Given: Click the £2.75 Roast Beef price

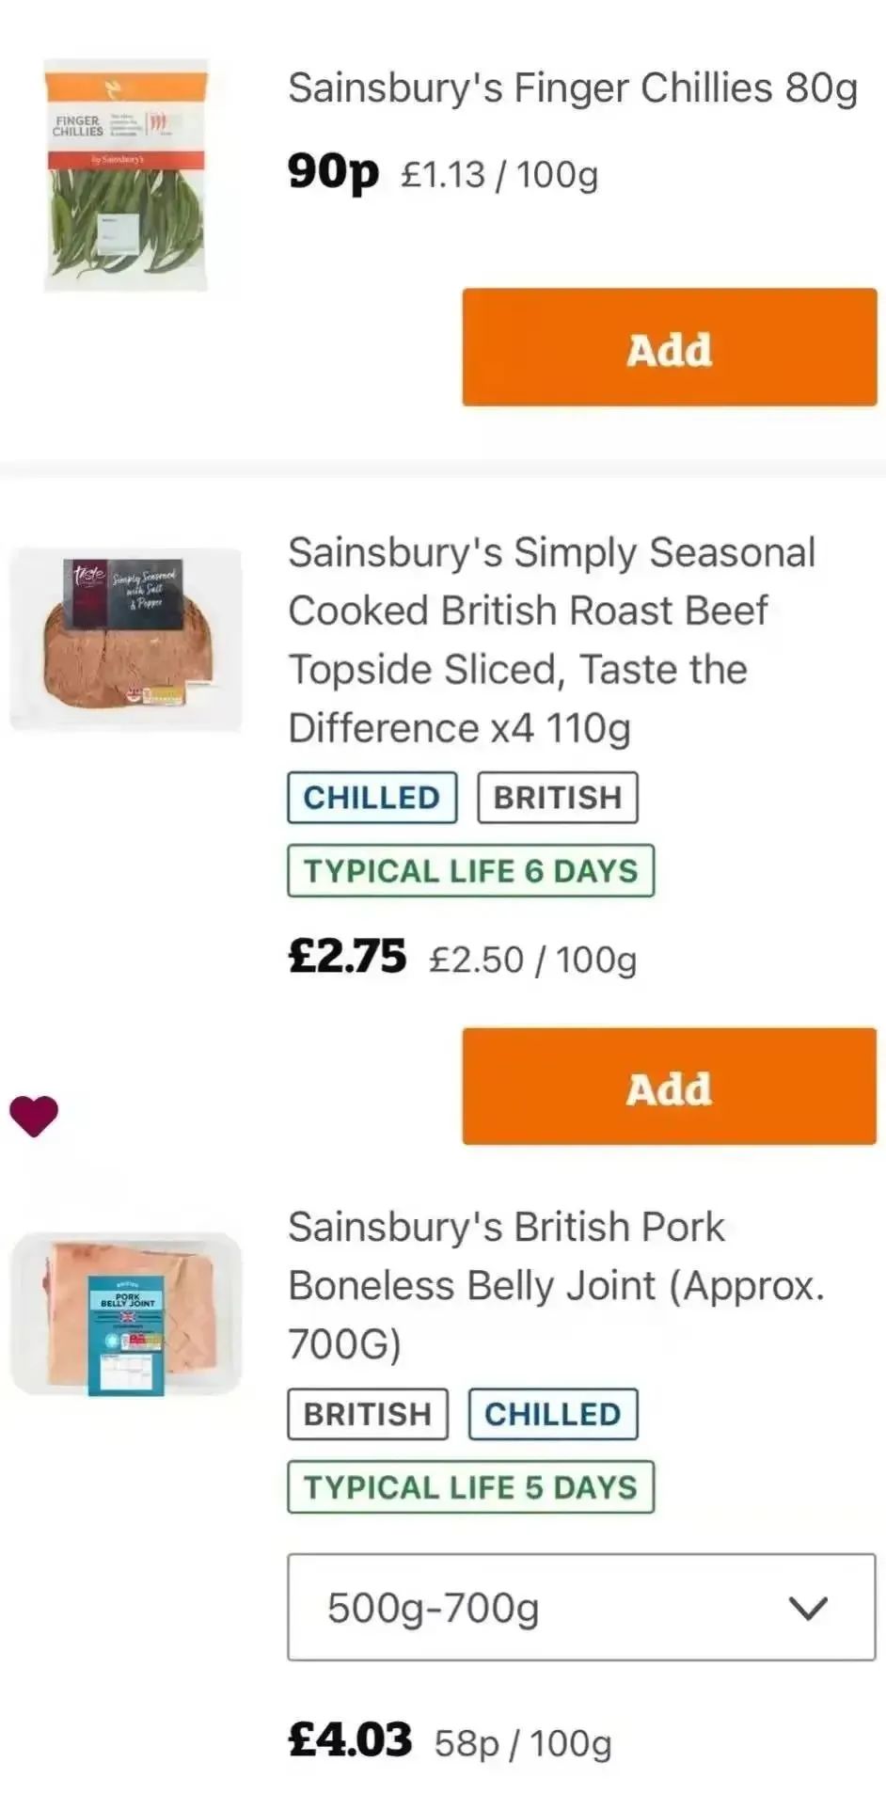Looking at the screenshot, I should pos(347,957).
